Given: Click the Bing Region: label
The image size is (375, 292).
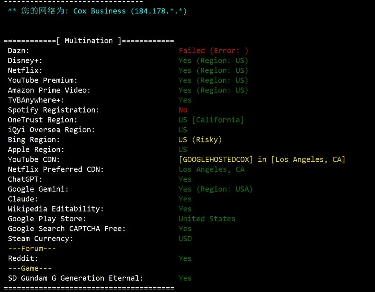Looking at the screenshot, I should coord(34,140).
